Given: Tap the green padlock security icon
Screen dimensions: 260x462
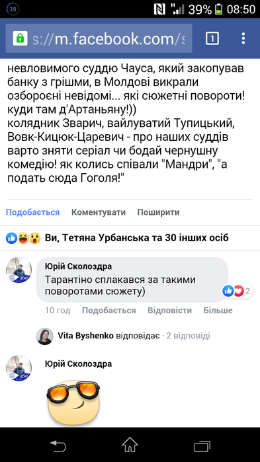Looking at the screenshot, I should click(x=20, y=38).
